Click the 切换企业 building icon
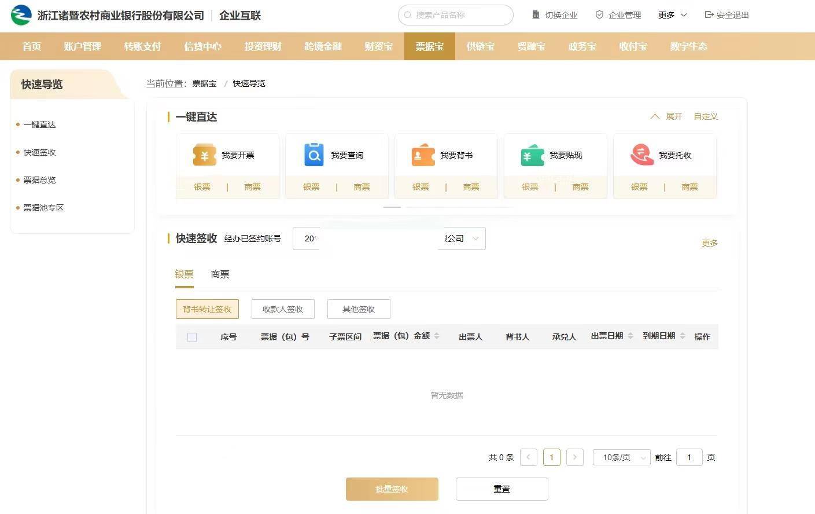This screenshot has width=815, height=514. (536, 15)
